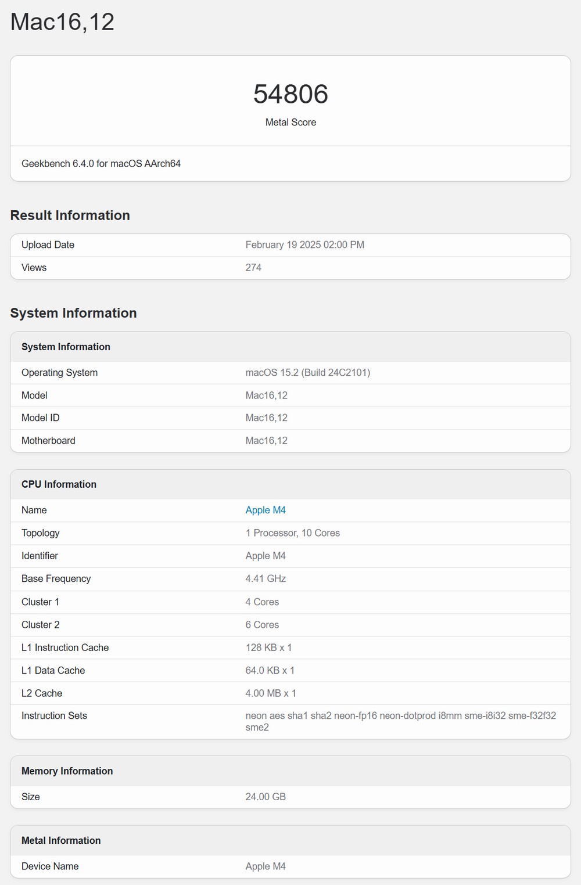This screenshot has width=581, height=885.
Task: Click the 54806 Metal Score number
Action: coord(290,94)
